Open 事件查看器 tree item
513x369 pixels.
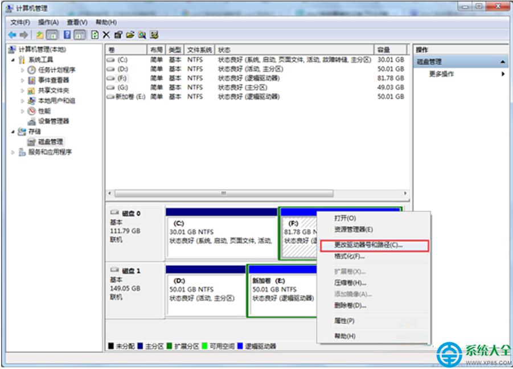54,80
